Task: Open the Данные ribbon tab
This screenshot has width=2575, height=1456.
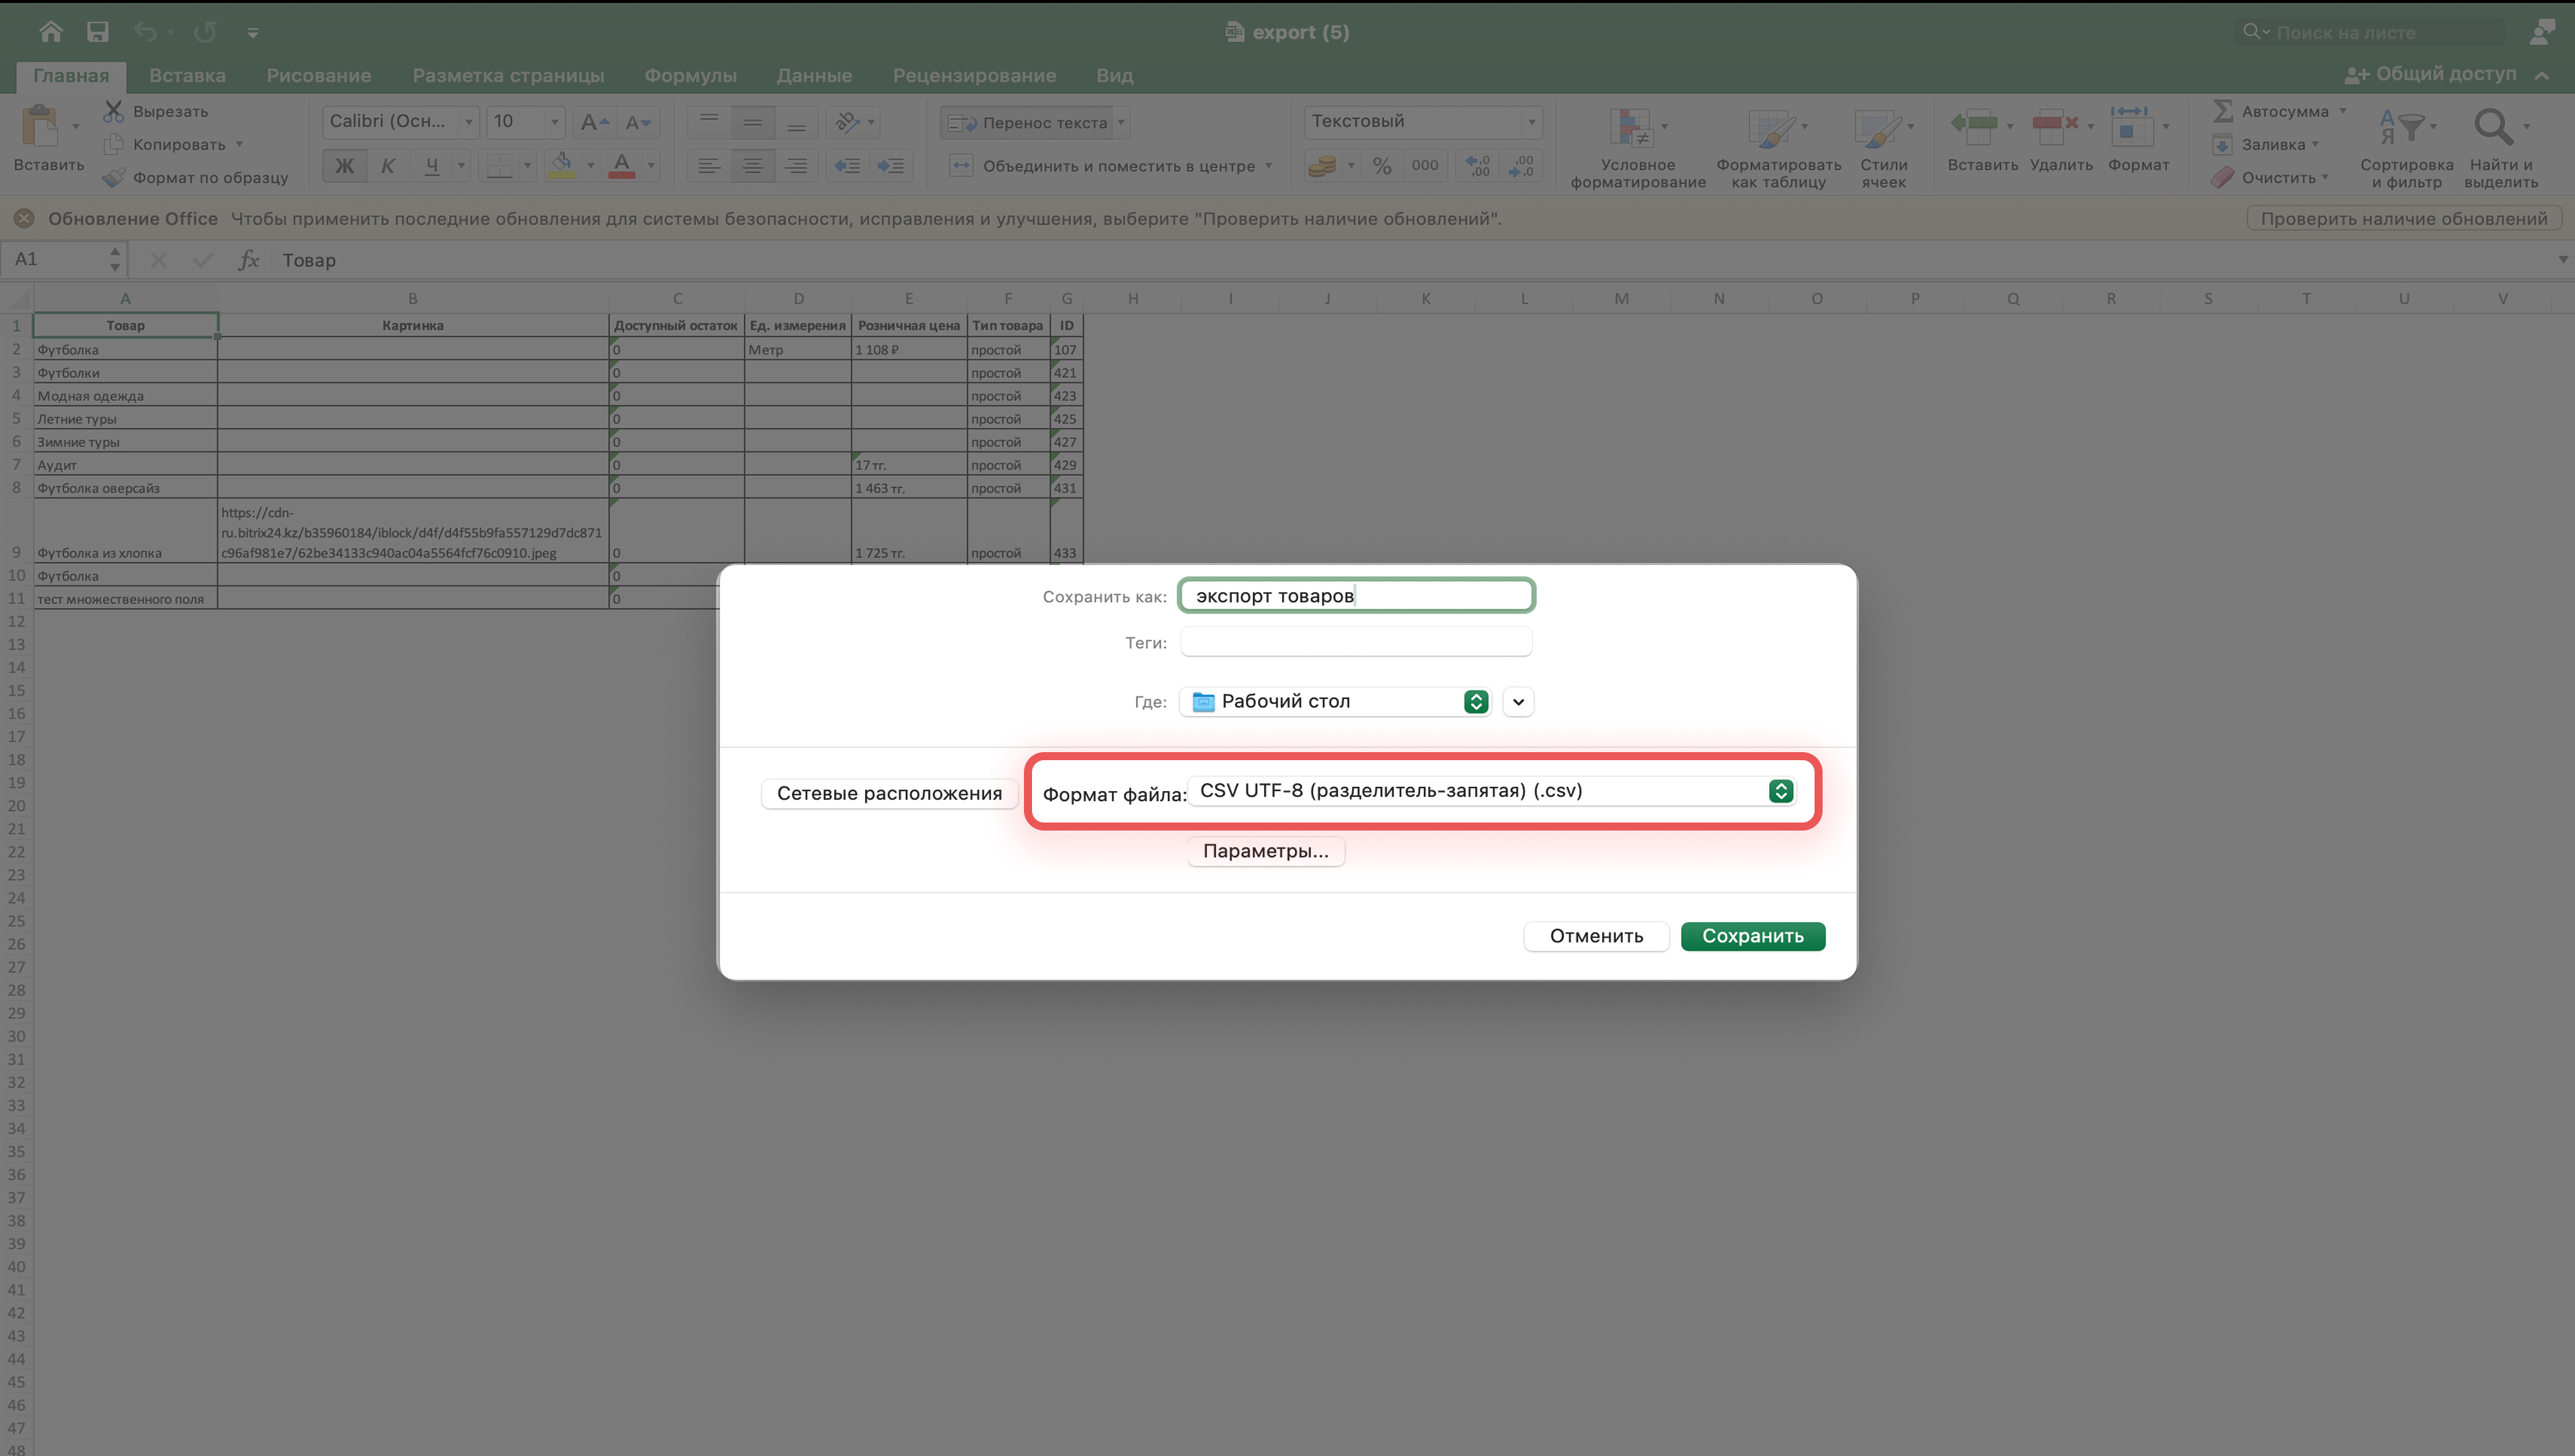Action: pyautogui.click(x=814, y=76)
